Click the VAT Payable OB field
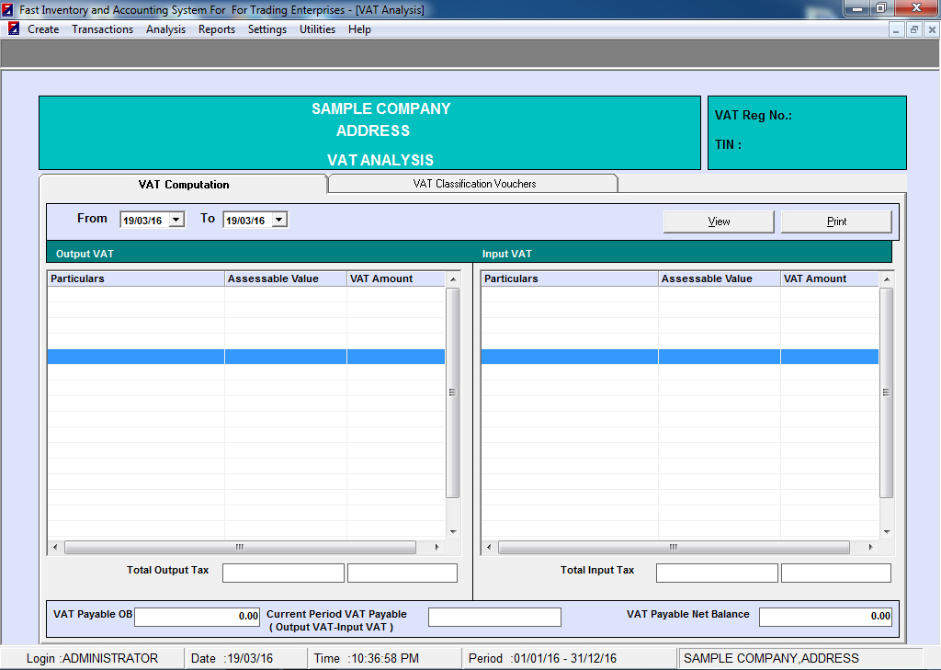The height and width of the screenshot is (670, 941). pos(198,617)
